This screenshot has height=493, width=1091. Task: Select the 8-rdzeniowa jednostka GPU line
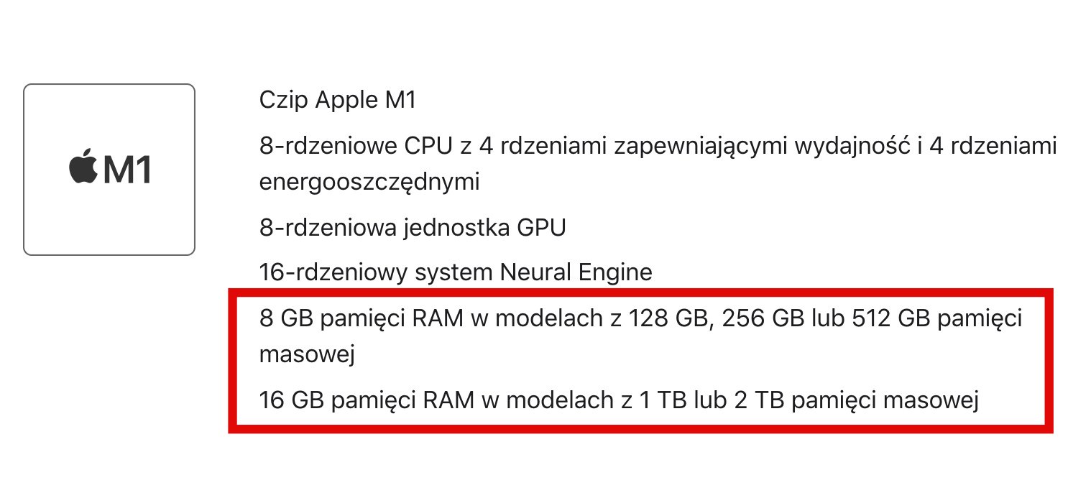[413, 228]
